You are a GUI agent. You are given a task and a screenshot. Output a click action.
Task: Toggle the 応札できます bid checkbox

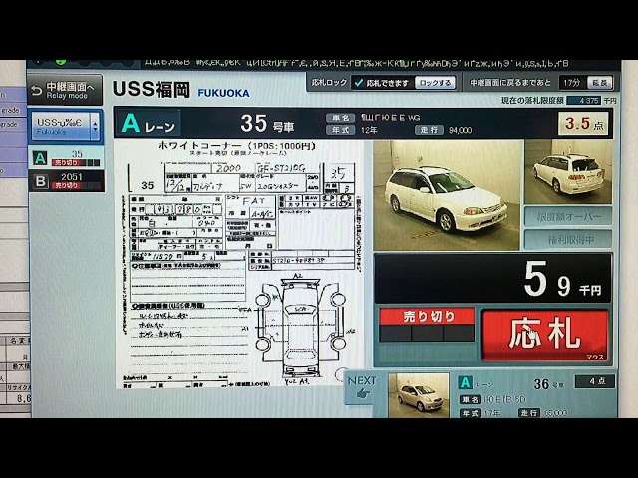coord(359,83)
